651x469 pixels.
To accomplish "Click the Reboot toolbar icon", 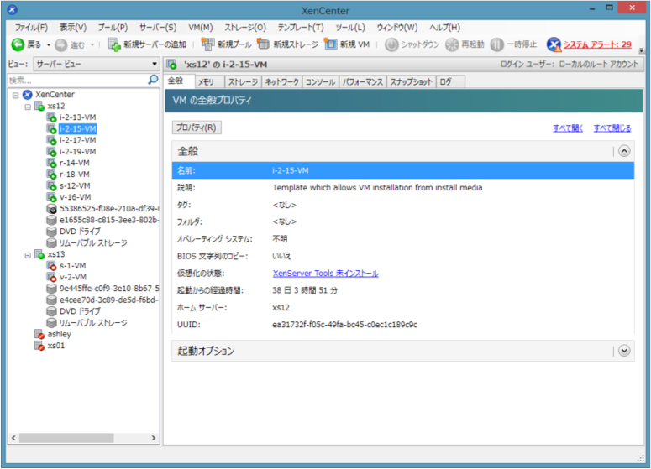I will (452, 44).
